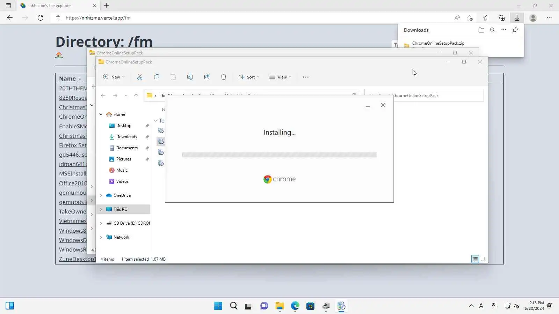
Task: Navigate back in File Explorer
Action: tap(103, 95)
